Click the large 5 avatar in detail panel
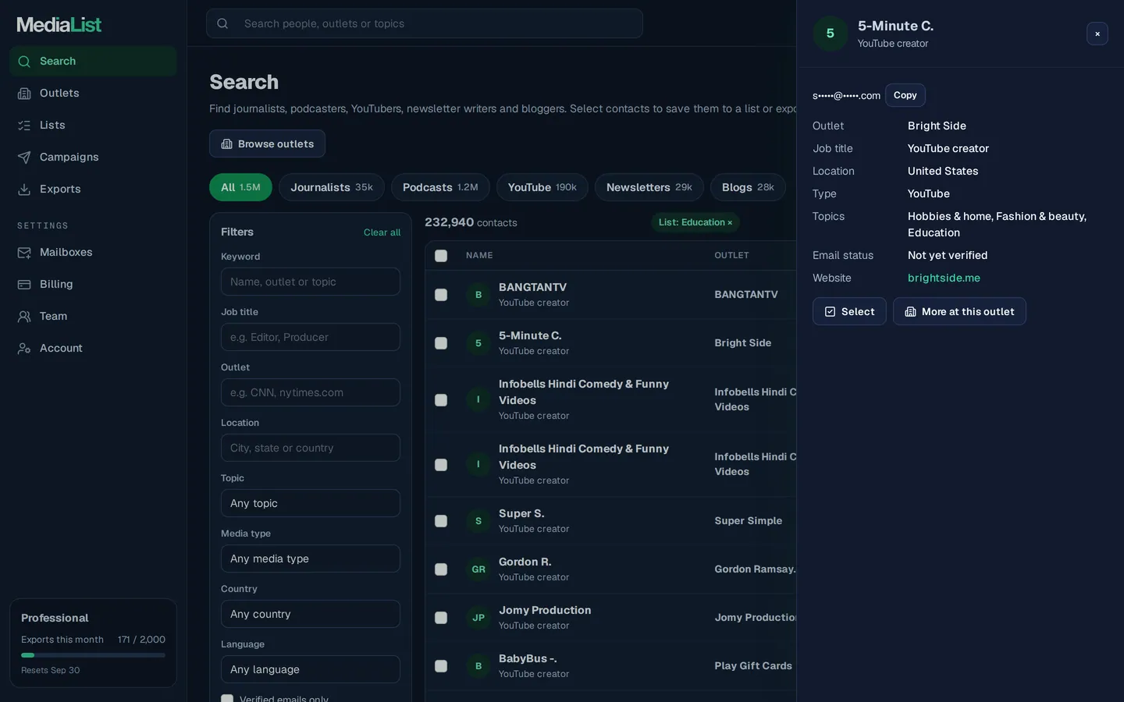 [x=831, y=34]
